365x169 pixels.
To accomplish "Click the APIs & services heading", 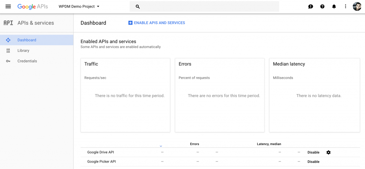I will click(36, 23).
